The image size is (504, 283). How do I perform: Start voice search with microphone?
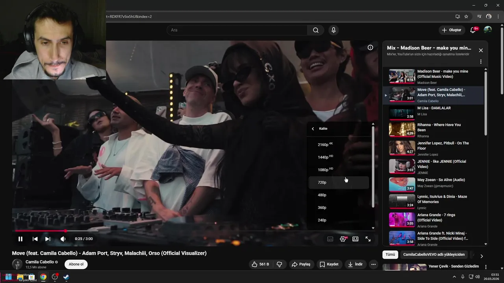click(x=334, y=30)
